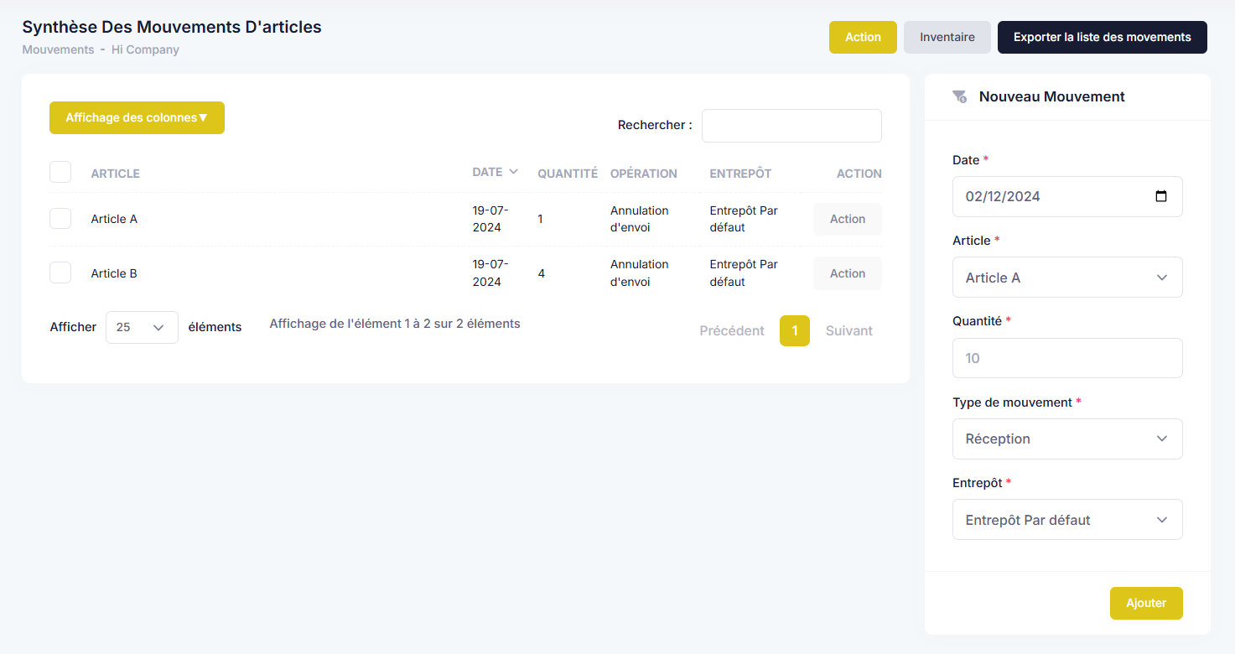Click the Date input showing 02/12/2024

1067,196
